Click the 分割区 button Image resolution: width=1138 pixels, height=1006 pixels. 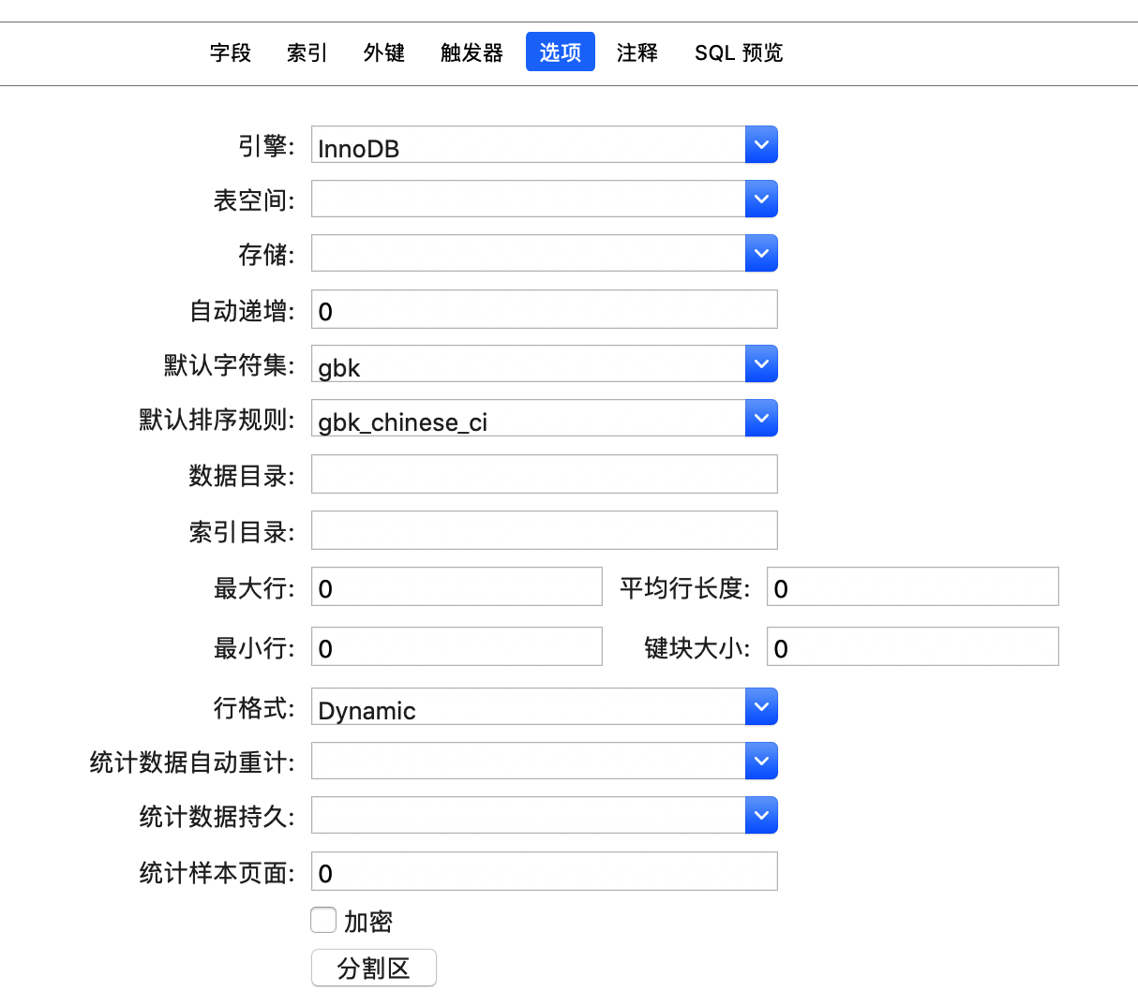click(374, 968)
